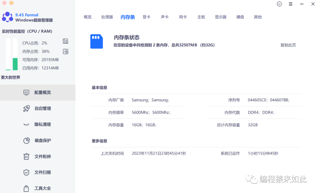
Task: Click the 内存条状态 heading
Action: pos(127,37)
